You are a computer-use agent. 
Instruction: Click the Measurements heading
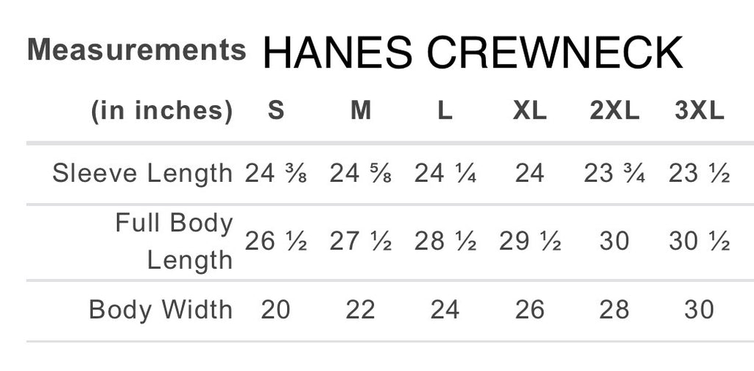click(x=137, y=50)
